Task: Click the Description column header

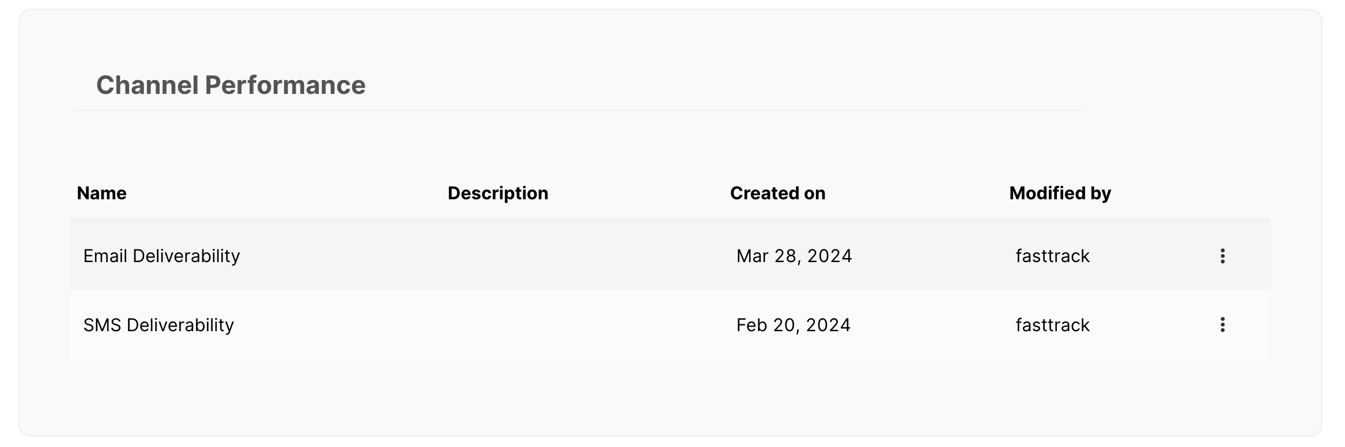Action: [498, 193]
